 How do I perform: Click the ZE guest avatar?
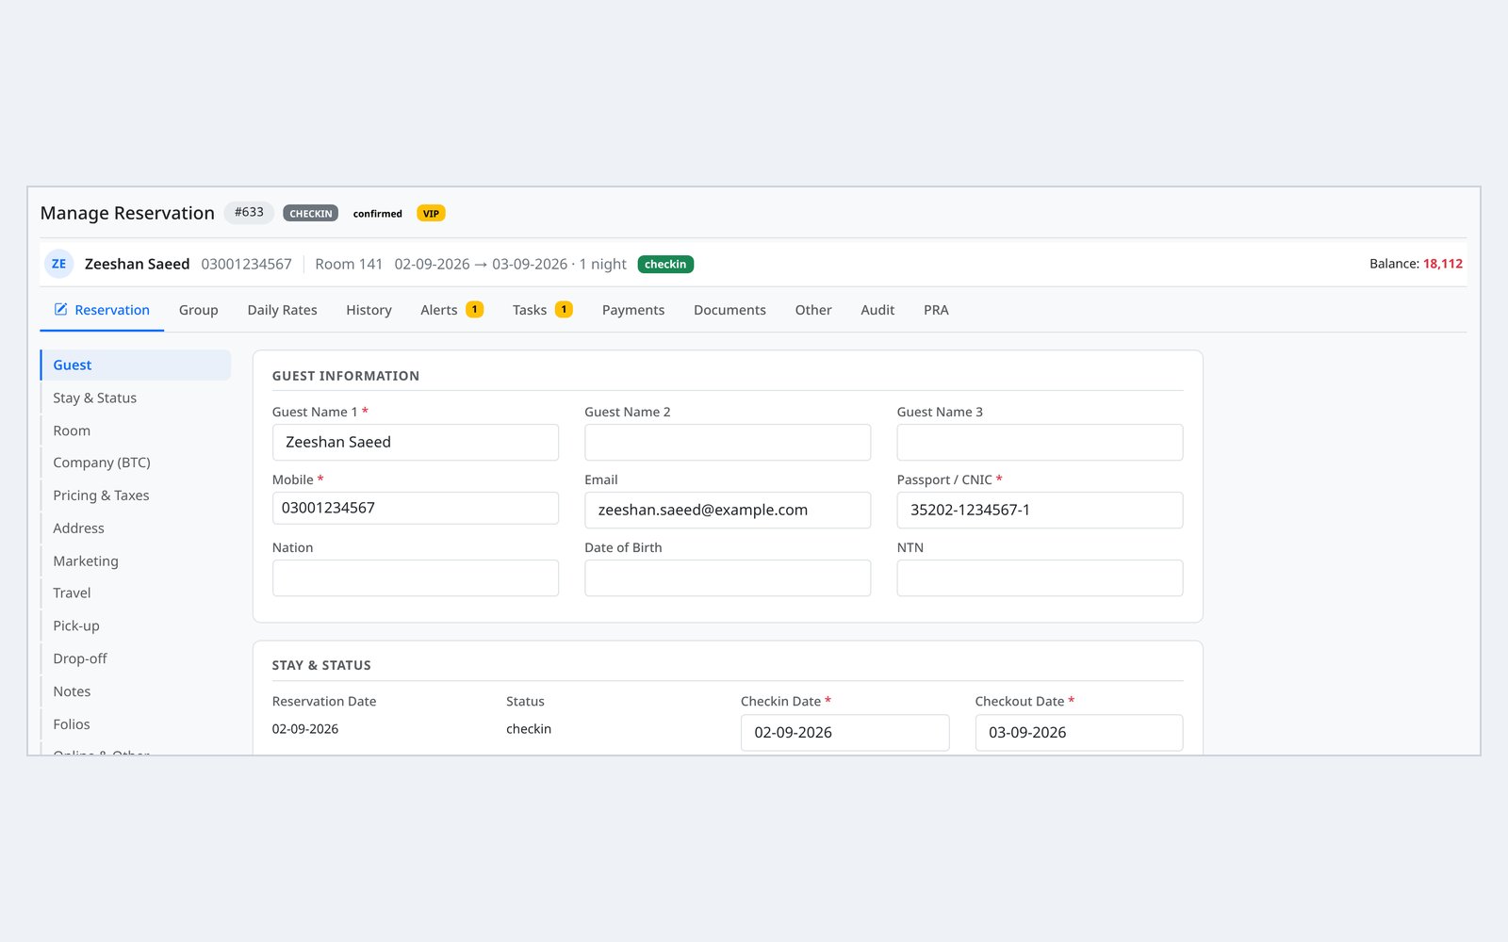tap(58, 264)
